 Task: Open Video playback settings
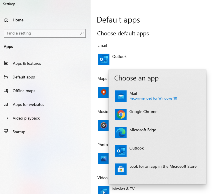pos(45,118)
